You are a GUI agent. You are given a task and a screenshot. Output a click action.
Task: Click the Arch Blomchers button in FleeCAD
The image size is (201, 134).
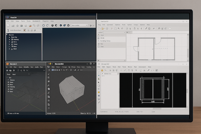point(14,30)
